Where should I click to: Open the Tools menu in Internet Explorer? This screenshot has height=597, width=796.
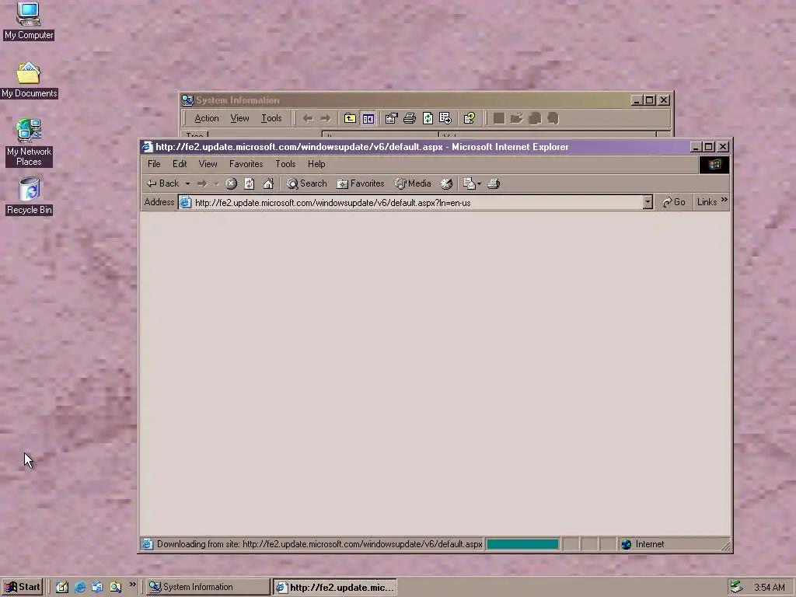pyautogui.click(x=285, y=164)
